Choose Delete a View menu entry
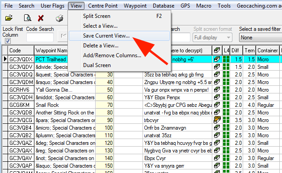The width and height of the screenshot is (282, 173). pyautogui.click(x=119, y=46)
